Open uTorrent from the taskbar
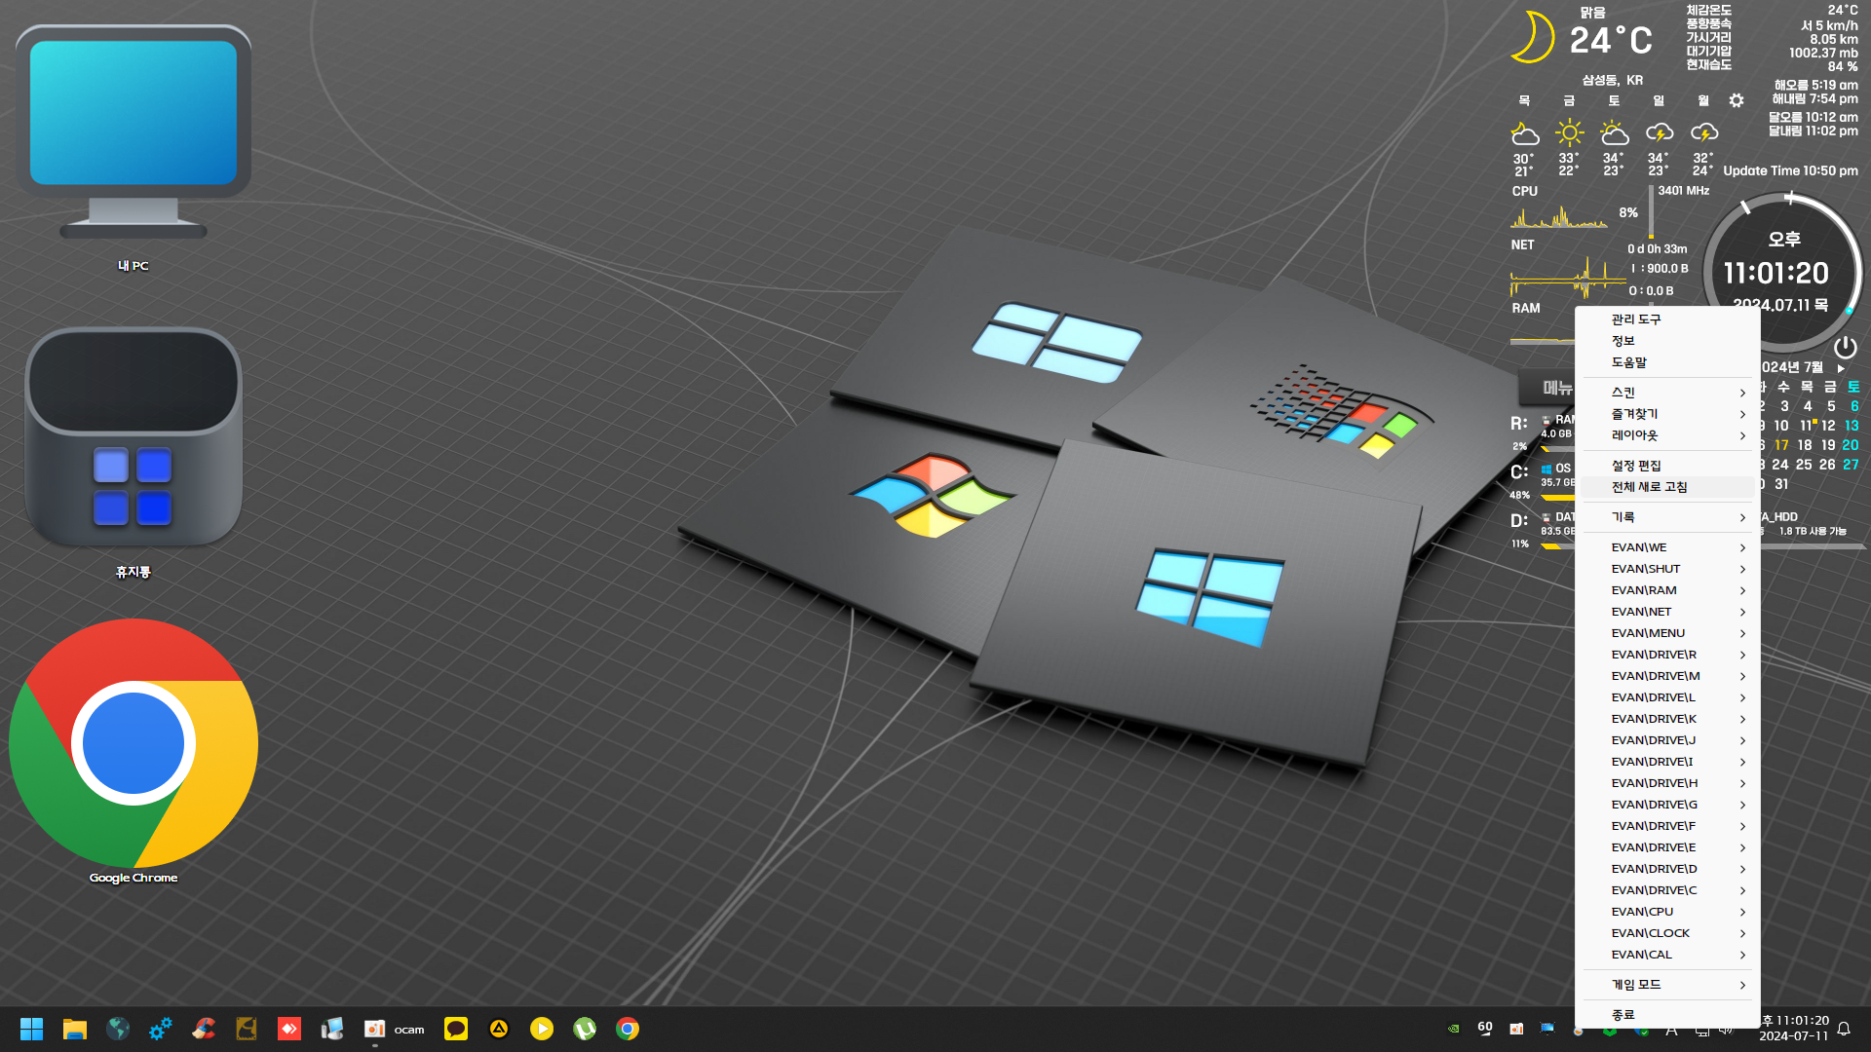 coord(585,1029)
